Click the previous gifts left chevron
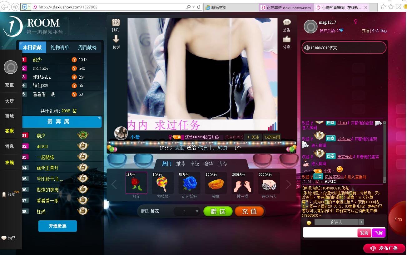Viewport: 407px width, 255px height. click(114, 184)
